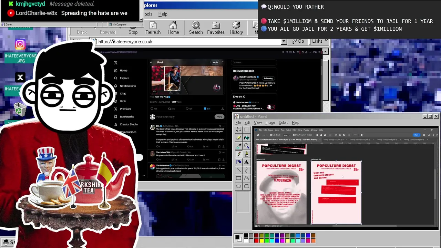This screenshot has height=248, width=441.
Task: Open Creator Studio in the X sidebar
Action: pos(126,124)
